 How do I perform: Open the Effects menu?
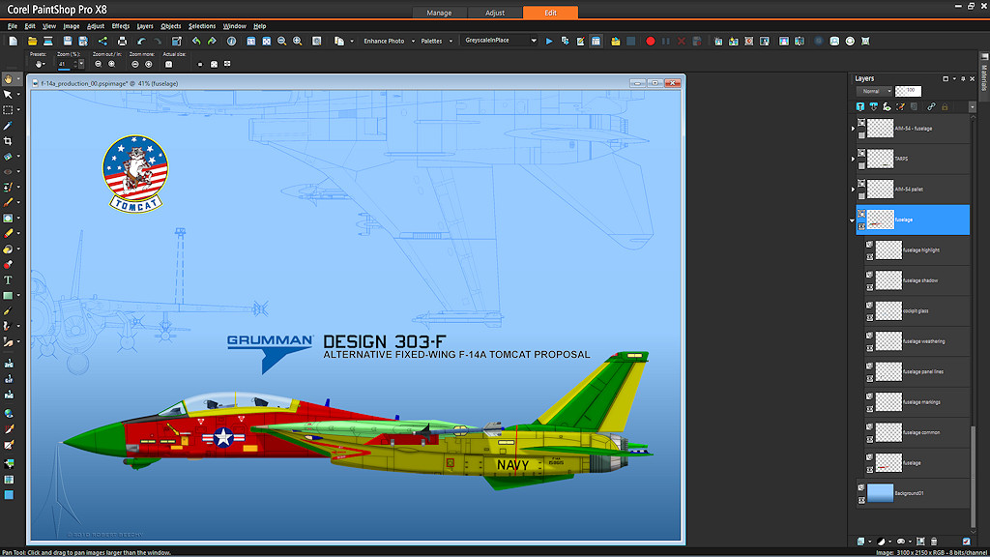click(x=121, y=26)
